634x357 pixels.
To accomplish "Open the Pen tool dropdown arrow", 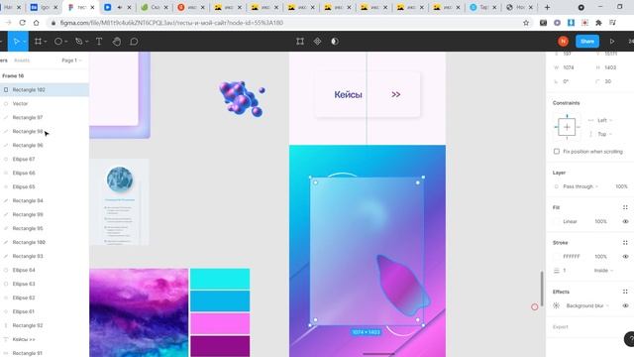I will click(x=86, y=42).
